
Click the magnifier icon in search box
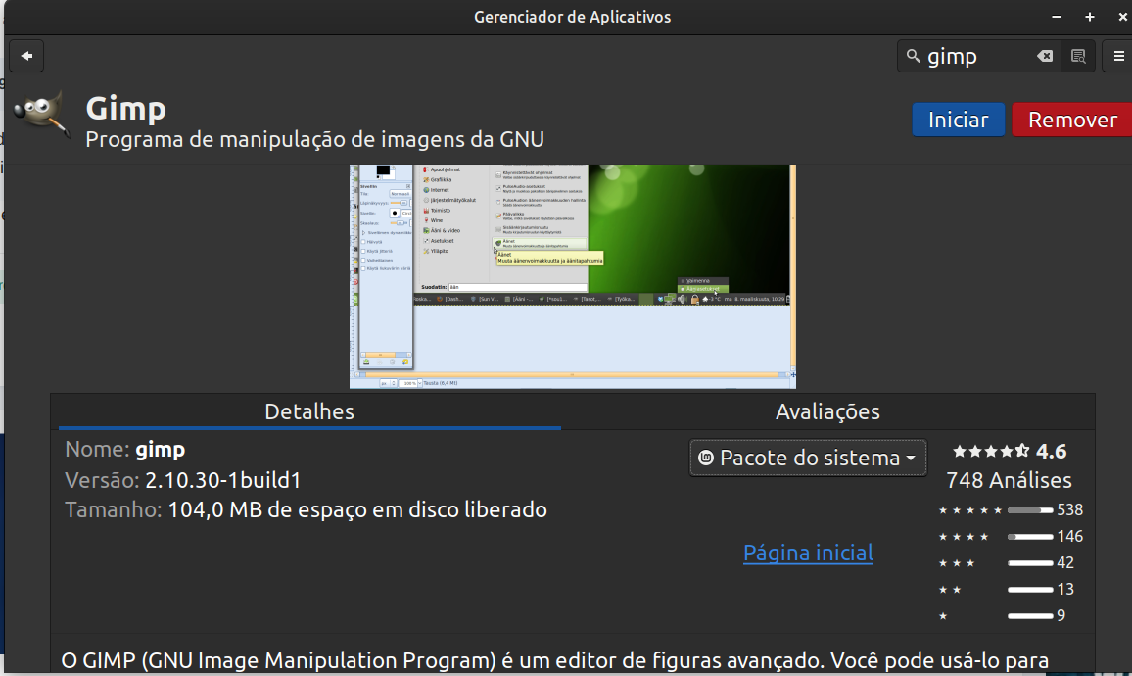point(914,56)
